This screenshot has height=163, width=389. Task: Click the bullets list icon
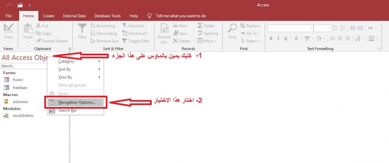[x=335, y=28]
